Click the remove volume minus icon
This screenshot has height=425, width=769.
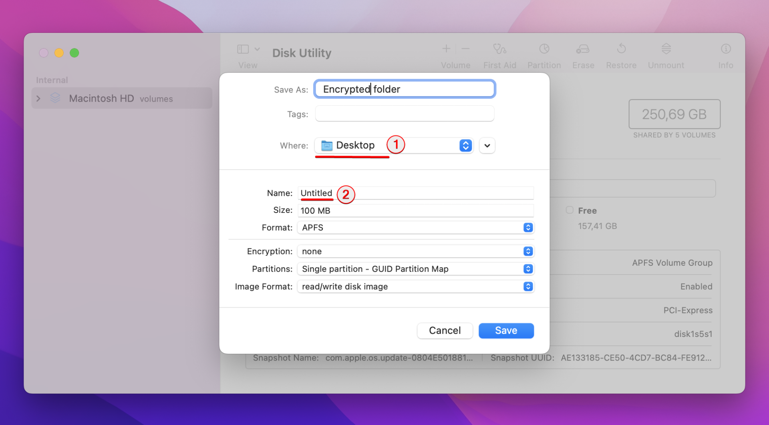(465, 49)
